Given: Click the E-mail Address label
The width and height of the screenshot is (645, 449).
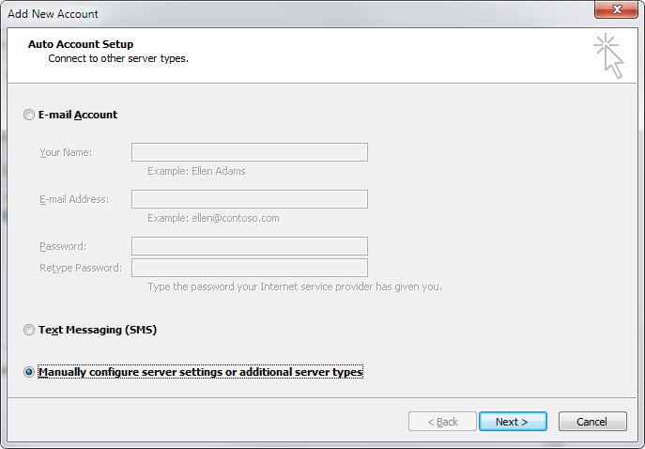Looking at the screenshot, I should 74,199.
